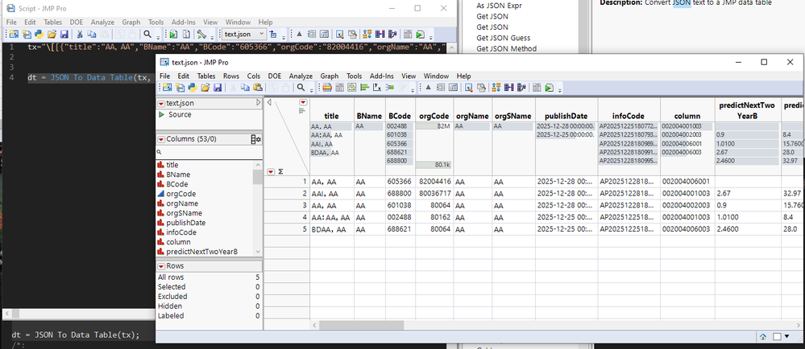Click the run-script icon at text.json toolbar end
Viewport: 805px width, 349px height.
(548, 88)
